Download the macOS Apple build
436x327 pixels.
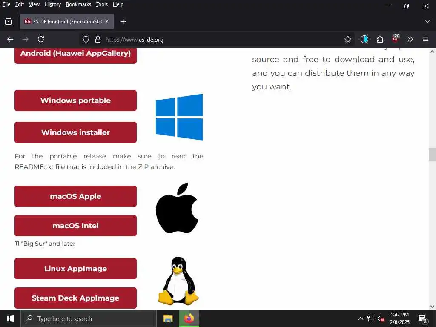[75, 196]
